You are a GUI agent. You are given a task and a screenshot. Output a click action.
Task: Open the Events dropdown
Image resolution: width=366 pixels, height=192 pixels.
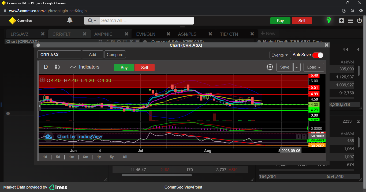click(280, 55)
